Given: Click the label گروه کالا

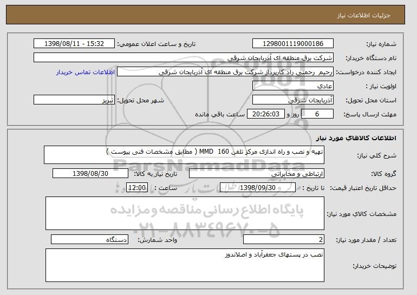Looking at the screenshot, I should [x=384, y=174].
